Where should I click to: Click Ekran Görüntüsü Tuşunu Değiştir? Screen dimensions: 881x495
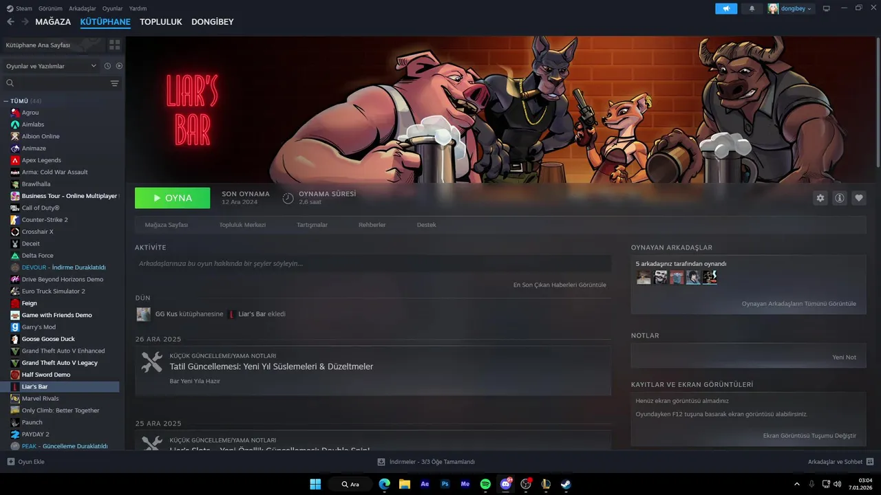[x=809, y=436]
